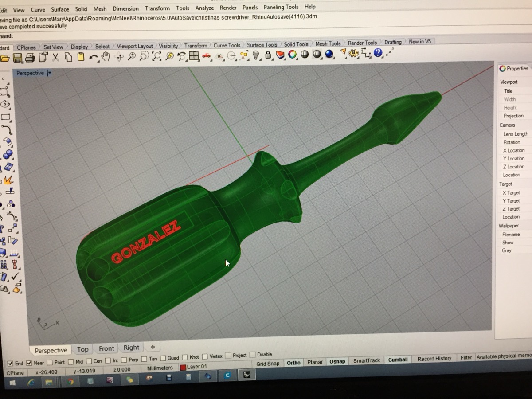
Task: Open the Help question mark icon
Action: click(x=378, y=53)
